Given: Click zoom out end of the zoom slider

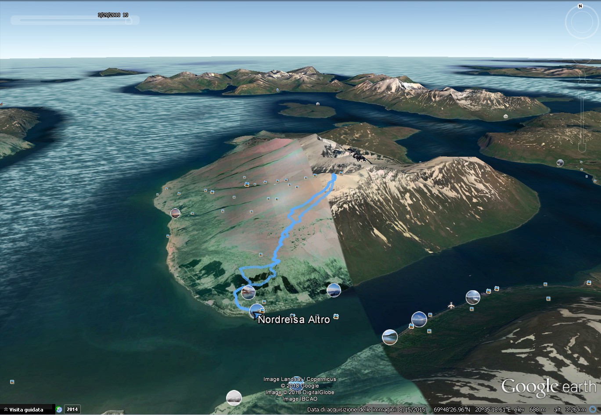Looking at the screenshot, I should [583, 148].
